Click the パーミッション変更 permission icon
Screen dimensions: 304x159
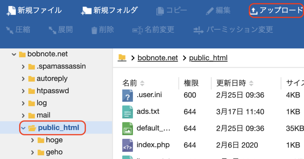198,30
